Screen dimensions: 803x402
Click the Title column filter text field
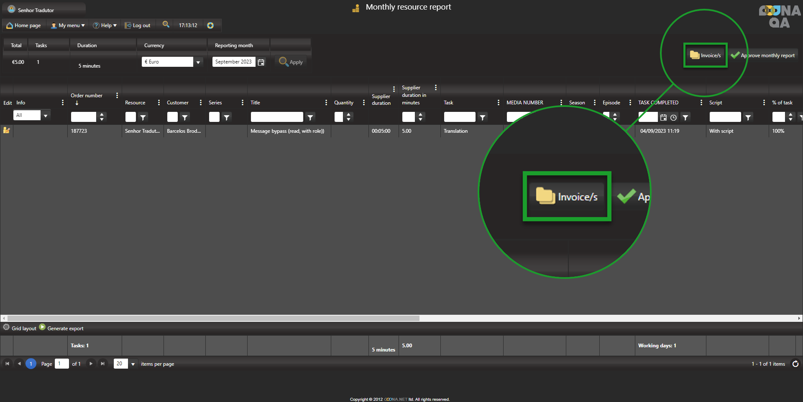[277, 117]
